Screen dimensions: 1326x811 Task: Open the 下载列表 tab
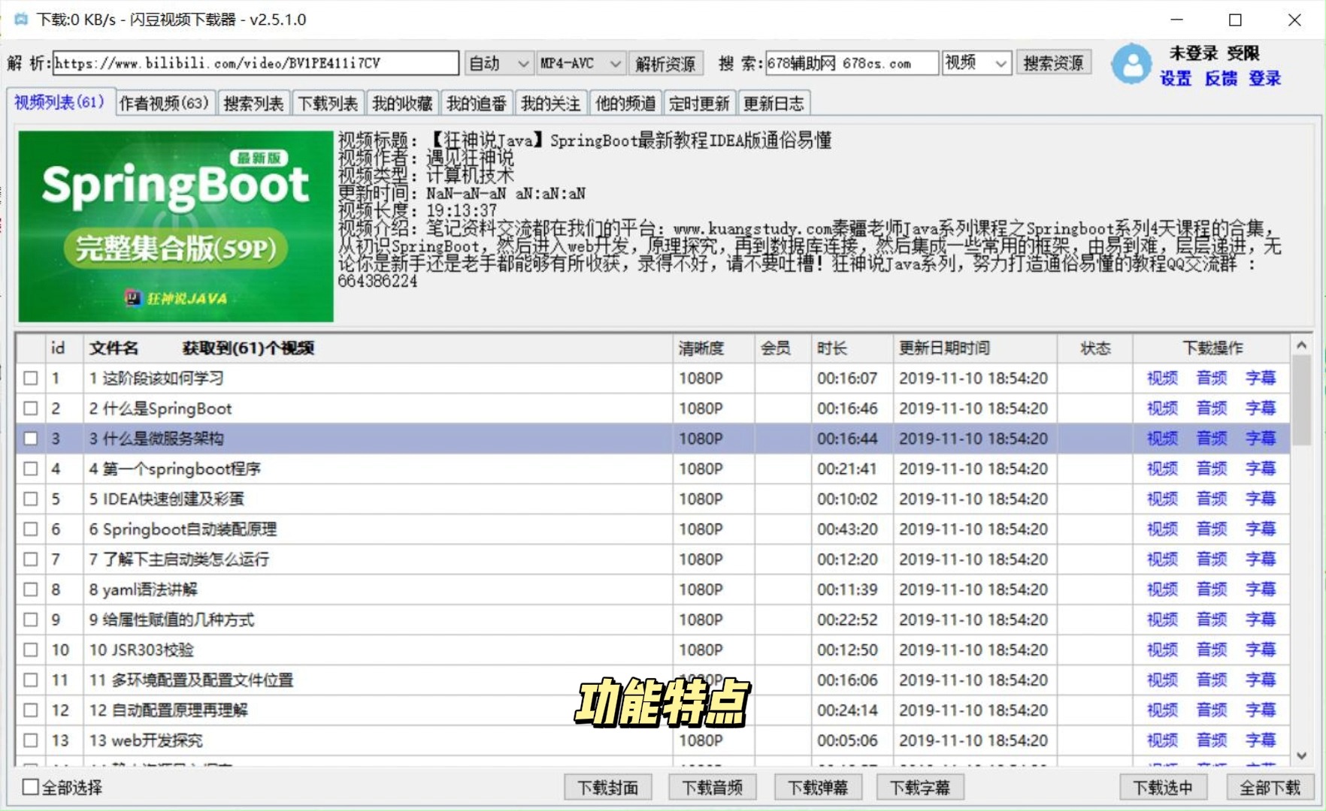coord(328,103)
